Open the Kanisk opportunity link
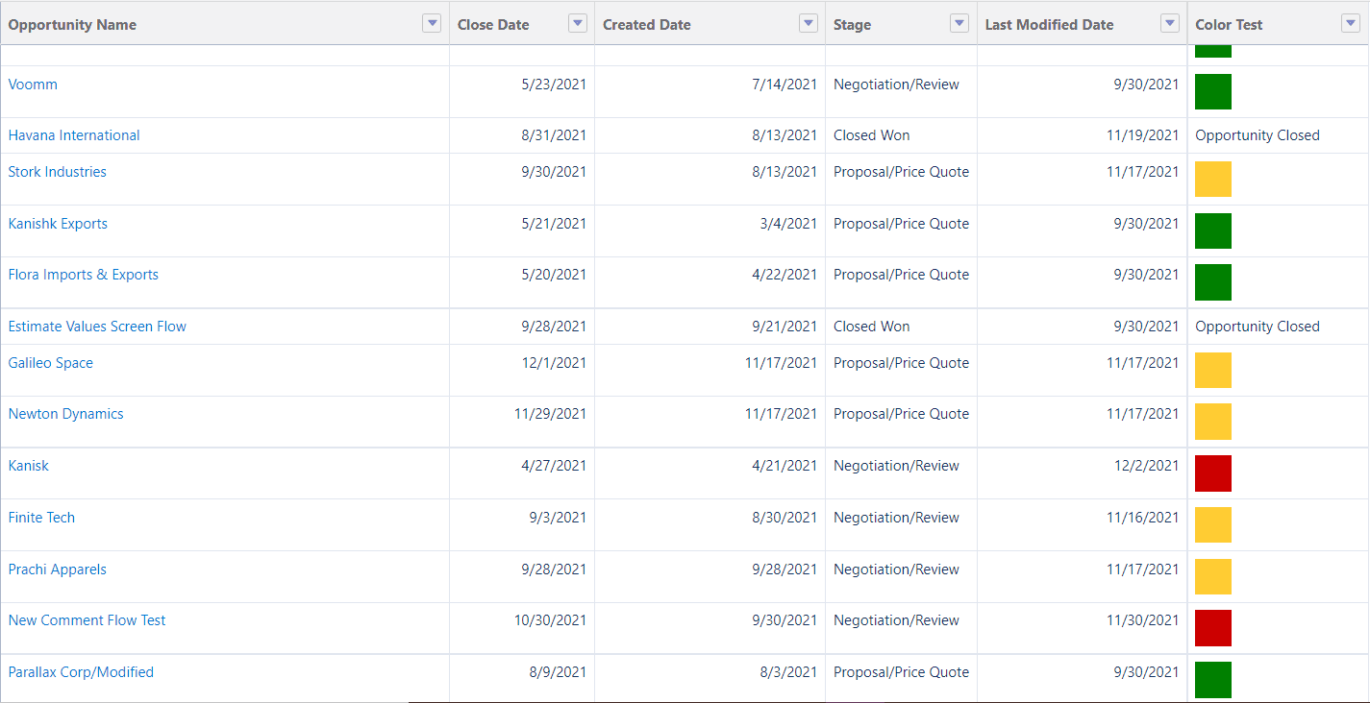Image resolution: width=1370 pixels, height=703 pixels. pos(29,466)
